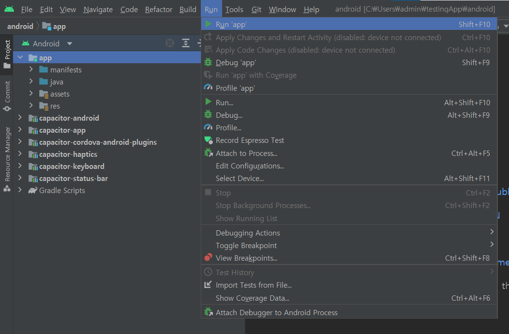Click the View Breakpoints red dot icon

tap(209, 258)
